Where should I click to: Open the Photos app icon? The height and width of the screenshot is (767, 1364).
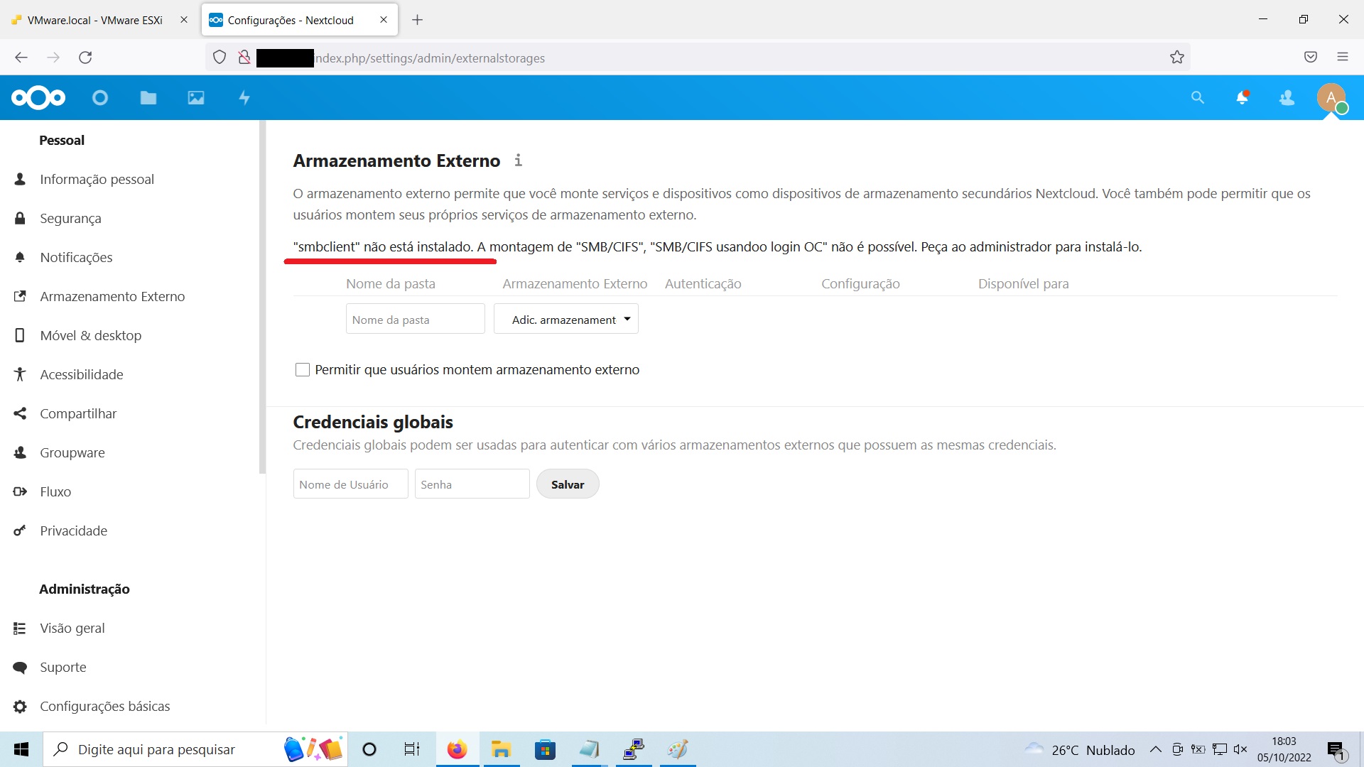click(196, 98)
